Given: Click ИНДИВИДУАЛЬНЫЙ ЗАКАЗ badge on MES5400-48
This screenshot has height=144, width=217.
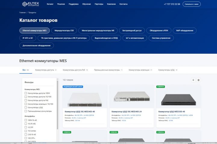Looking at the screenshot, I should (x=73, y=87).
